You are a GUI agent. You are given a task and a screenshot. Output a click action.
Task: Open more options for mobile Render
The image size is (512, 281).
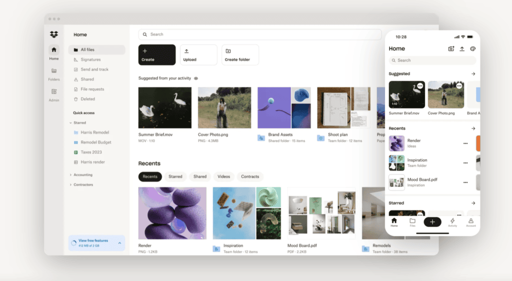tap(465, 143)
